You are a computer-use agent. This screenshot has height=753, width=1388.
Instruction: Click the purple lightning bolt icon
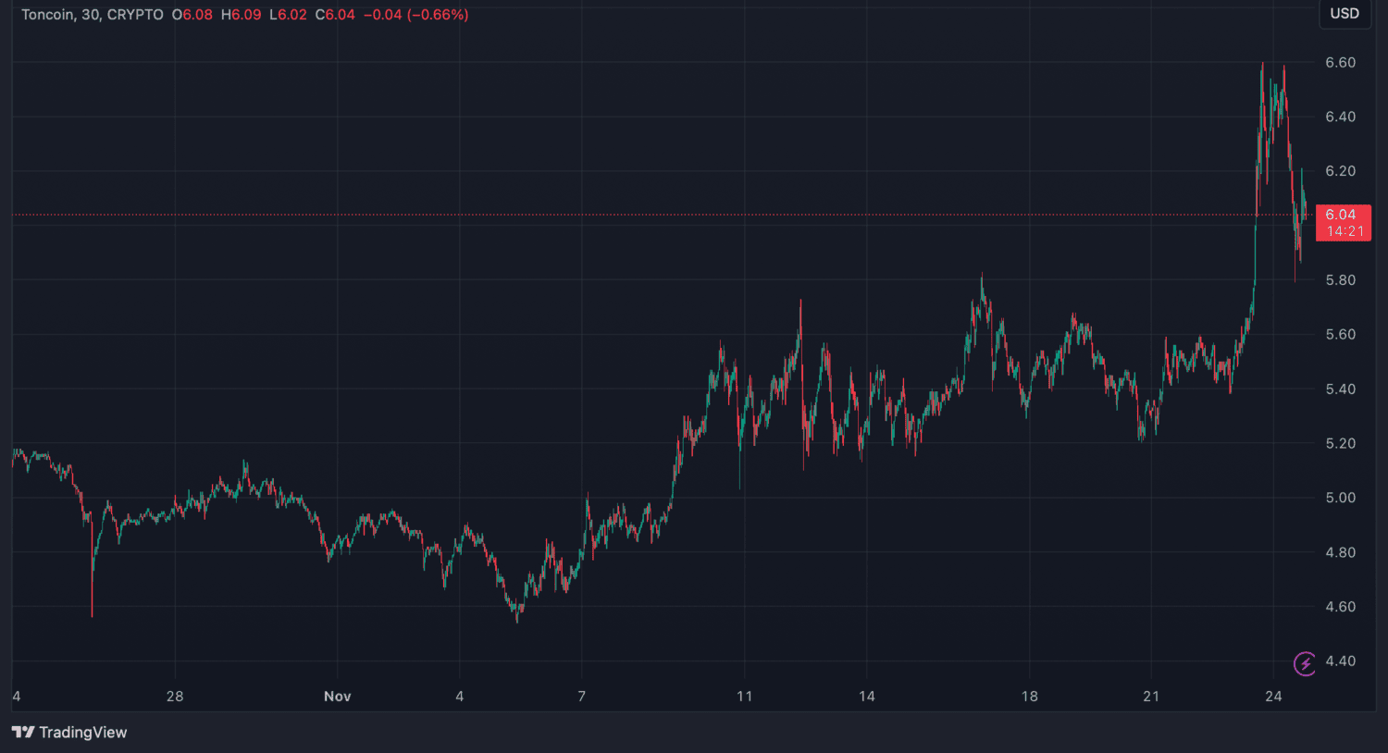1305,663
